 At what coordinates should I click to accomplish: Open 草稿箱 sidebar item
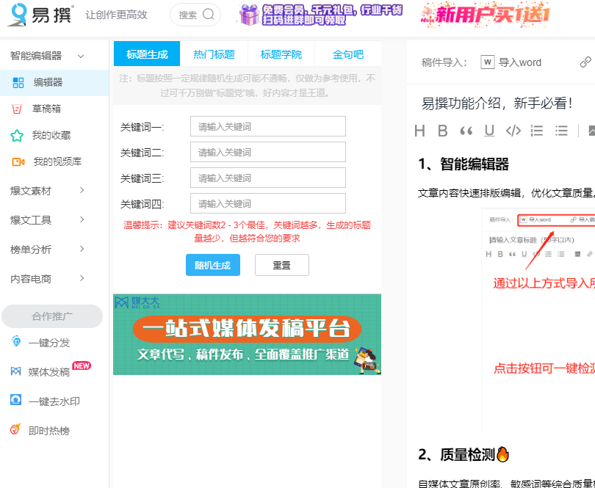click(x=54, y=109)
